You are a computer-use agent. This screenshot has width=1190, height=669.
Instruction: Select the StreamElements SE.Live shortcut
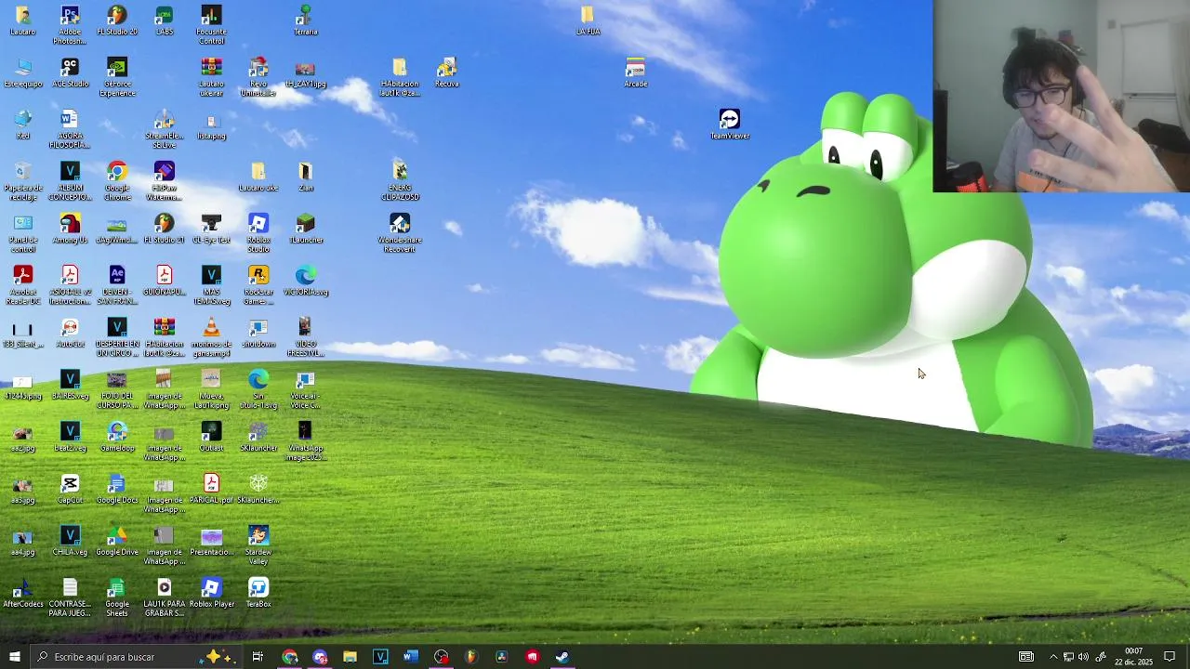pos(165,128)
